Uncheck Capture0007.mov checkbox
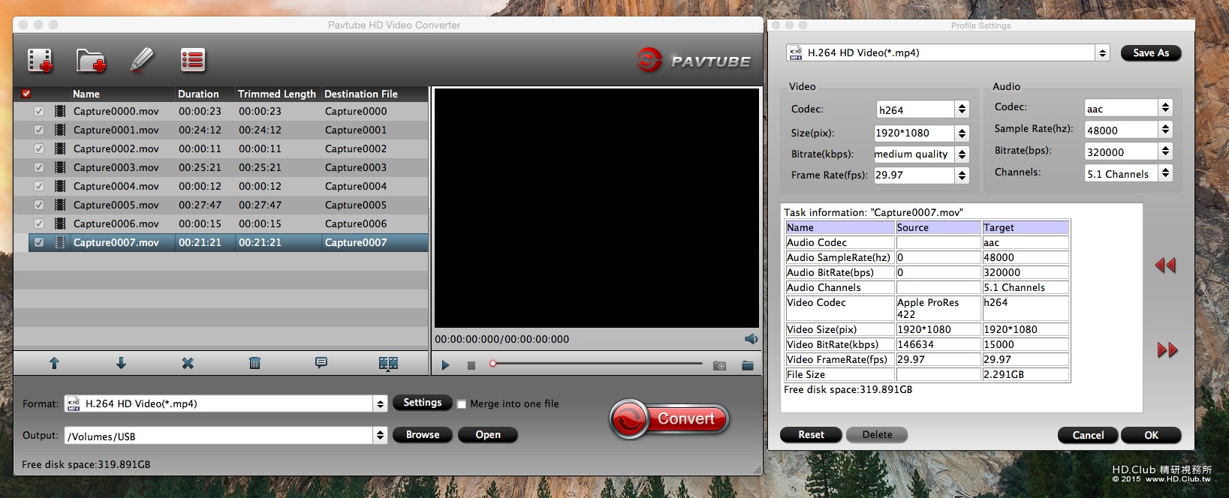This screenshot has width=1229, height=498. click(39, 242)
